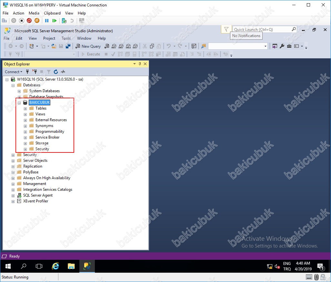Click the Disconnect icon in Object Explorer
Screen dimensions: 331x282
click(35, 72)
